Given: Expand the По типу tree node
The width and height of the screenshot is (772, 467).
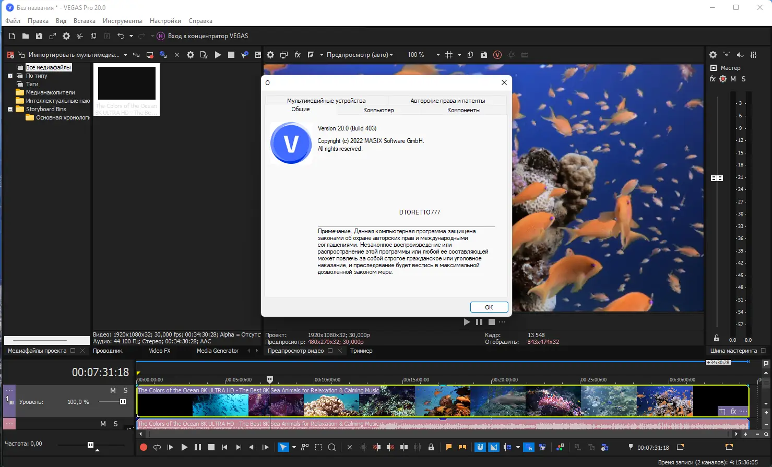Looking at the screenshot, I should click(x=10, y=76).
